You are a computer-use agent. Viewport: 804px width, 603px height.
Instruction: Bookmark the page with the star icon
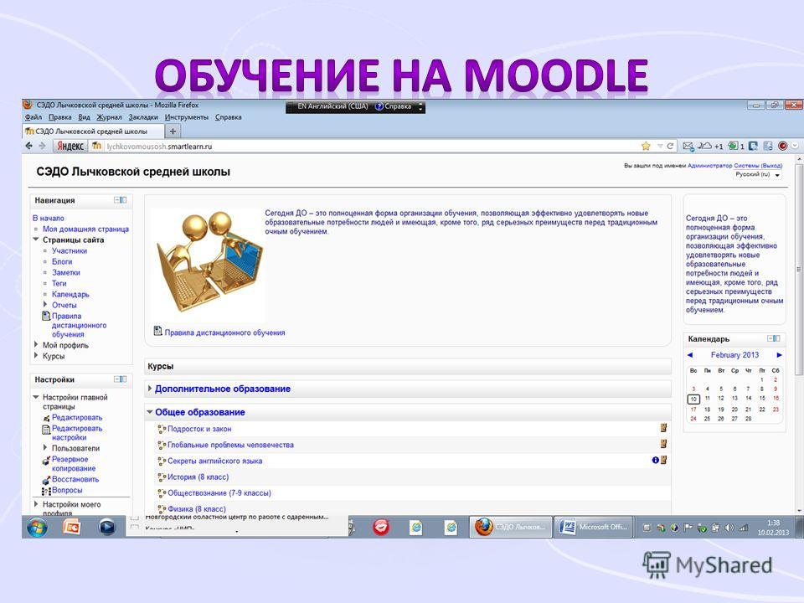[x=646, y=146]
